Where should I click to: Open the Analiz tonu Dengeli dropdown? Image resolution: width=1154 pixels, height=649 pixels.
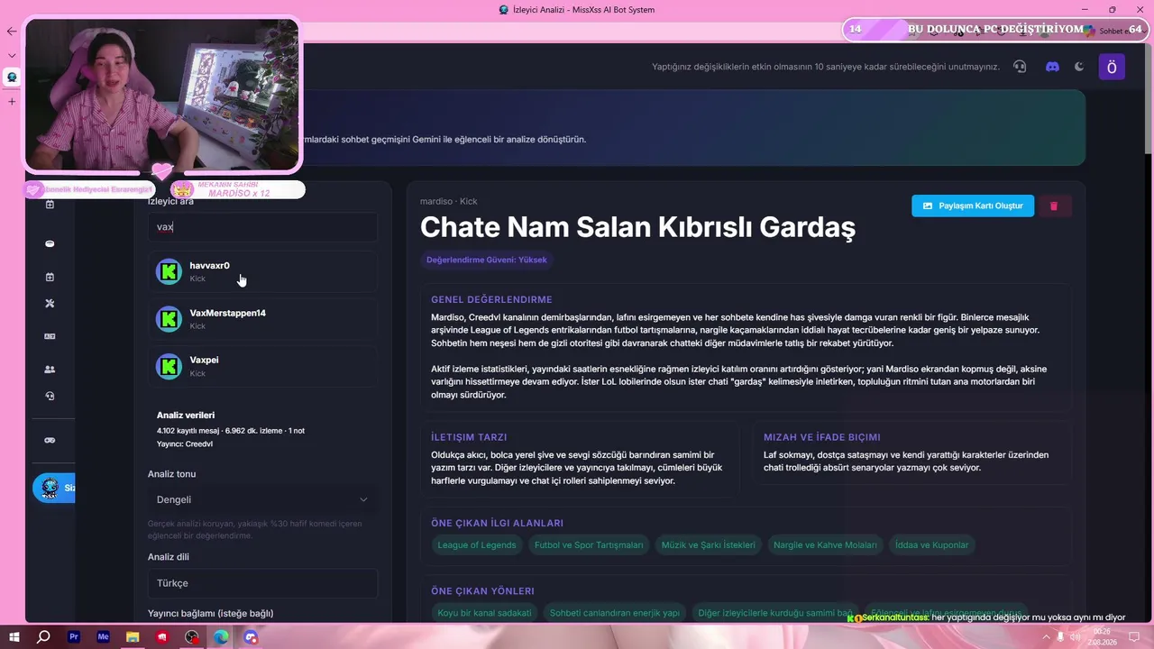coord(262,499)
